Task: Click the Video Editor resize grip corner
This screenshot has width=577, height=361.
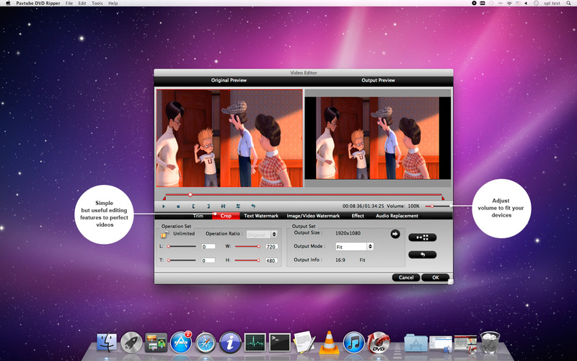Action: click(x=450, y=282)
